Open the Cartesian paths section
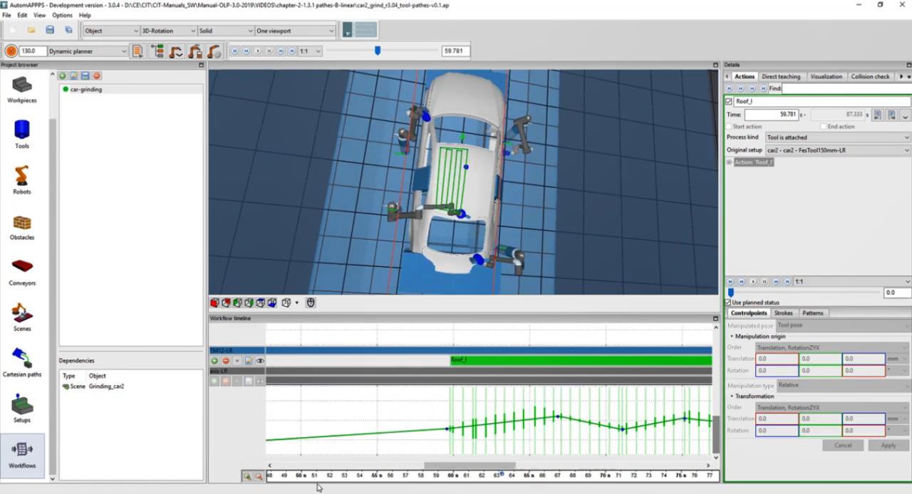This screenshot has width=912, height=494. point(22,362)
